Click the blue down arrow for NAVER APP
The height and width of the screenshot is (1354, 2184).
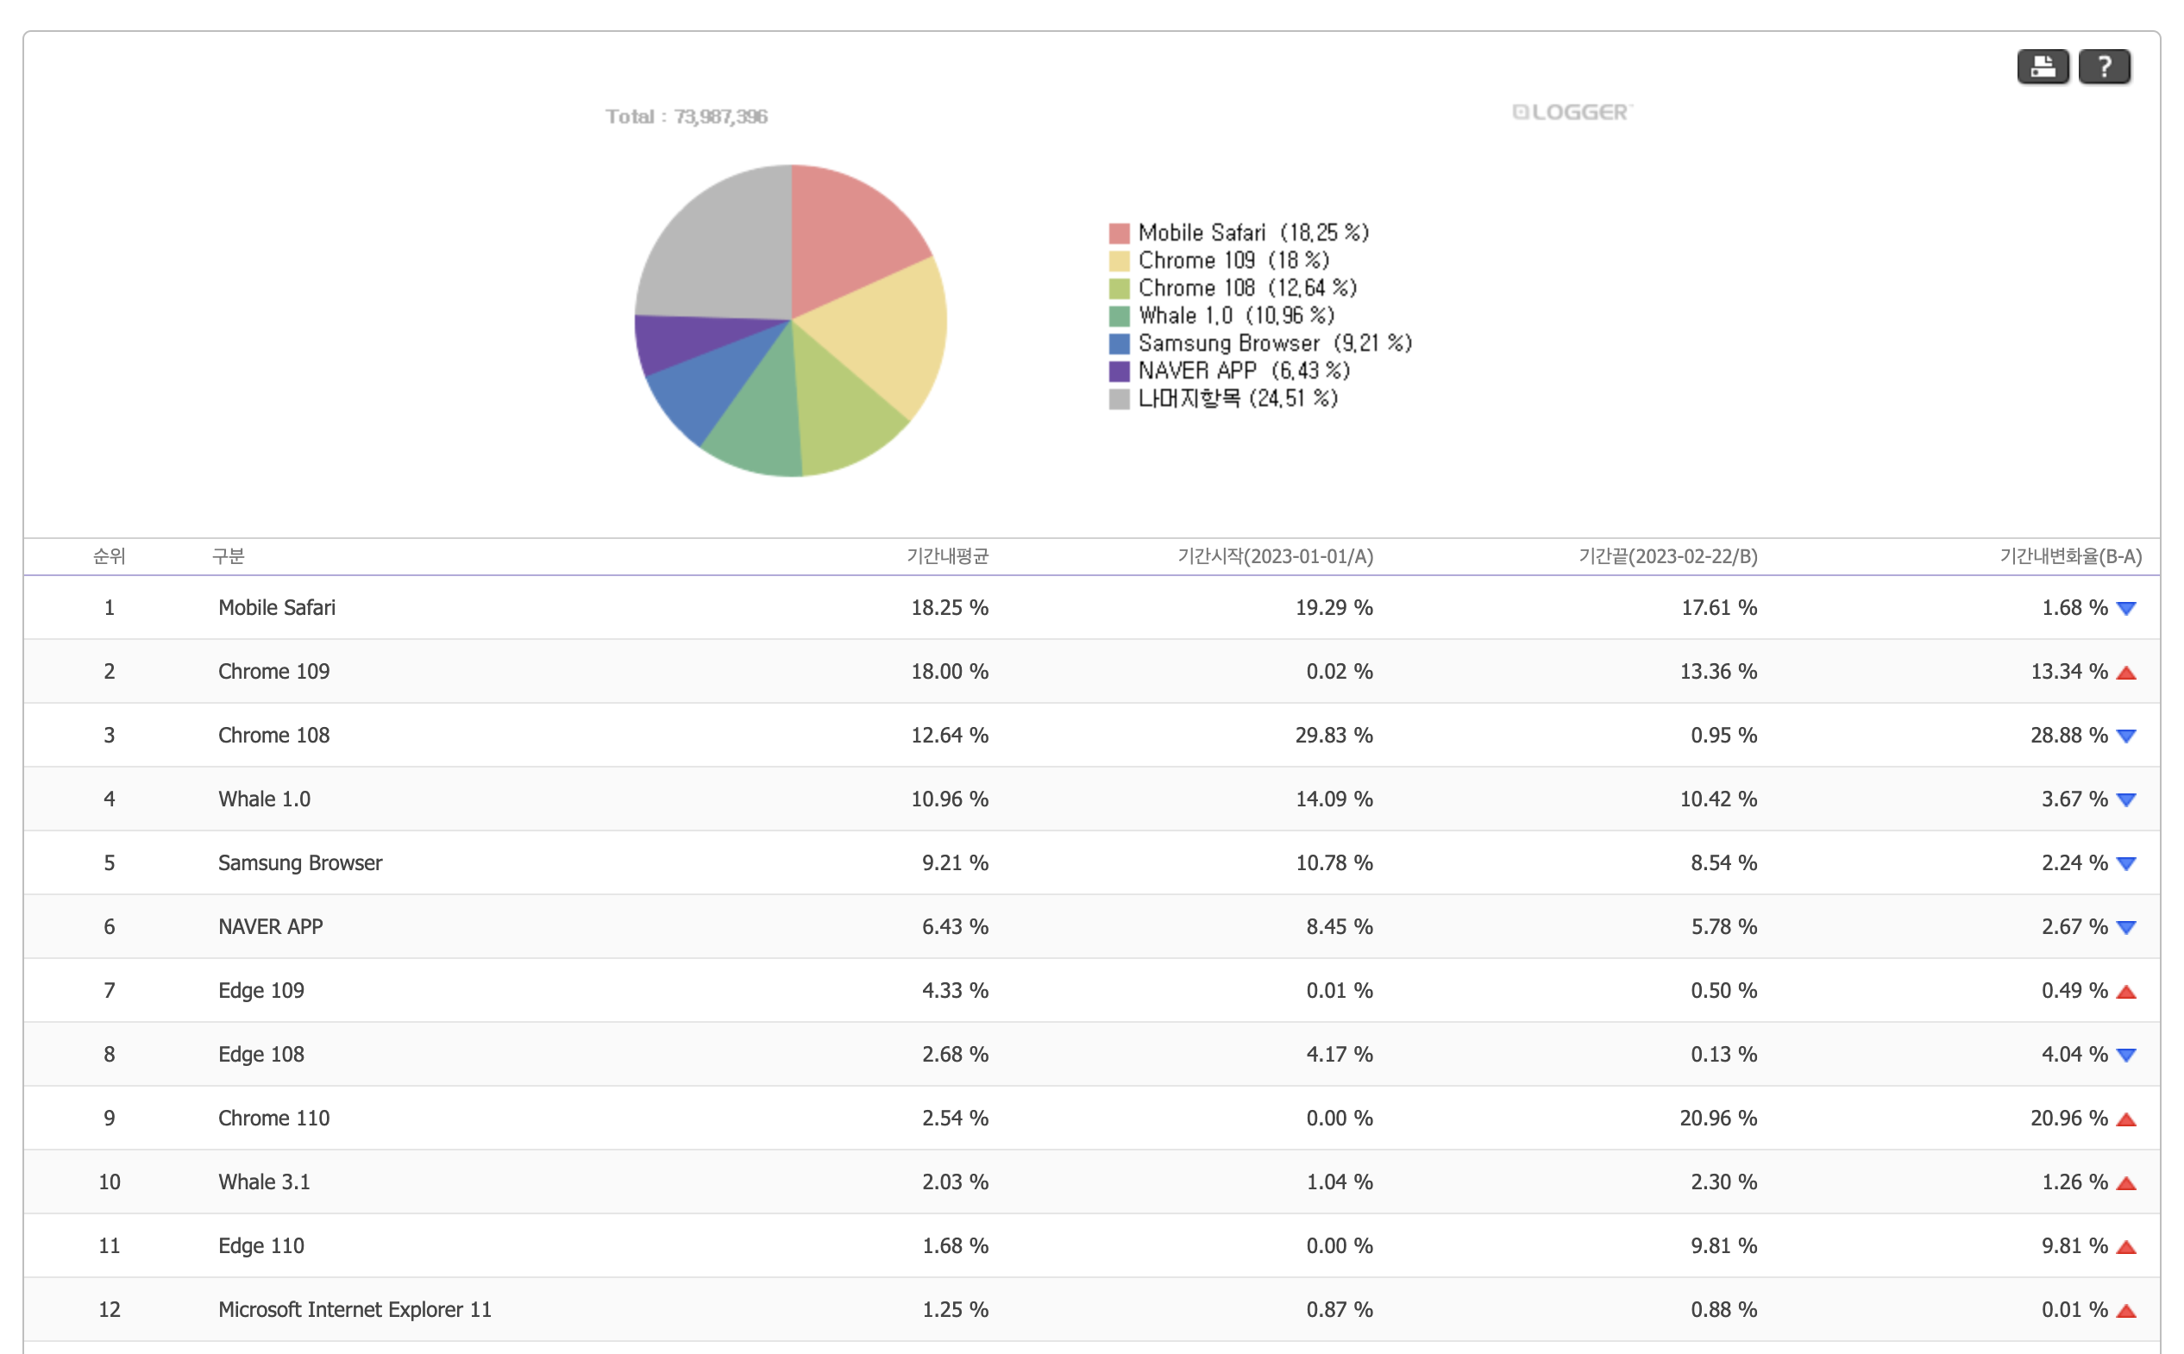tap(2126, 927)
